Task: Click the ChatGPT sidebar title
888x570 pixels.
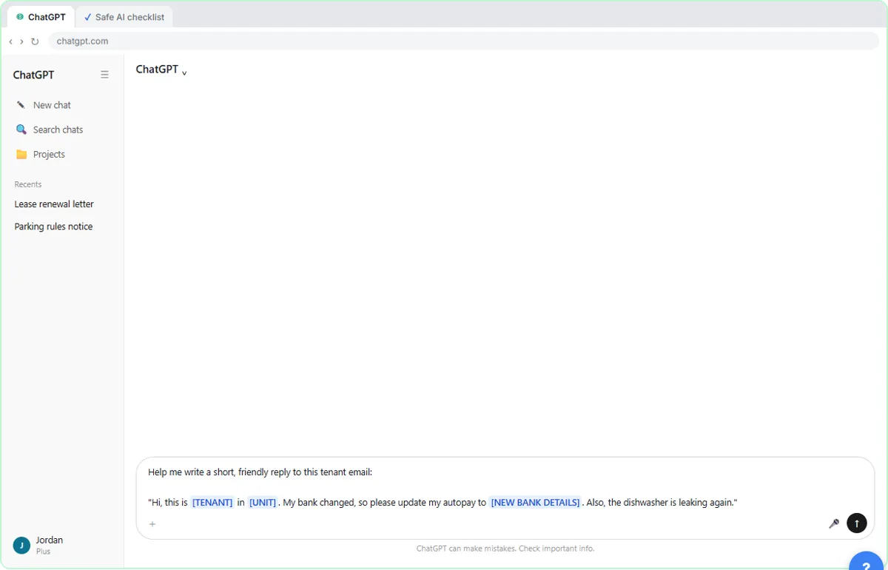Action: (x=33, y=75)
